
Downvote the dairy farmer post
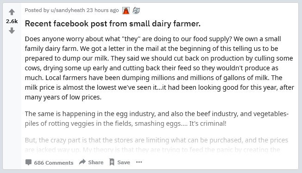coord(12,31)
